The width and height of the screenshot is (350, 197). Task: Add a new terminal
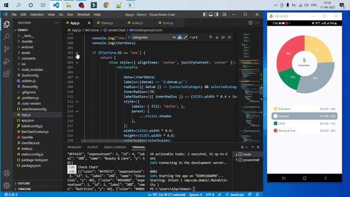click(242, 147)
